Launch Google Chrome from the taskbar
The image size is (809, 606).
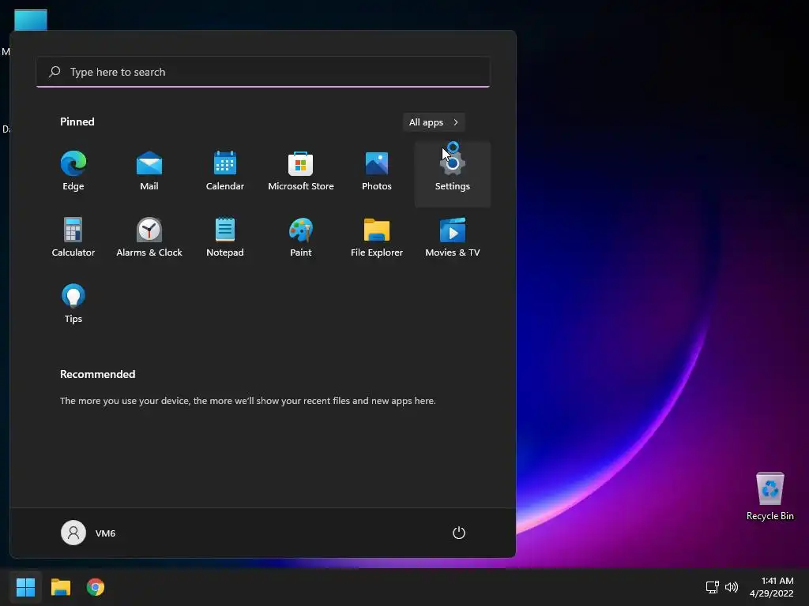point(96,587)
